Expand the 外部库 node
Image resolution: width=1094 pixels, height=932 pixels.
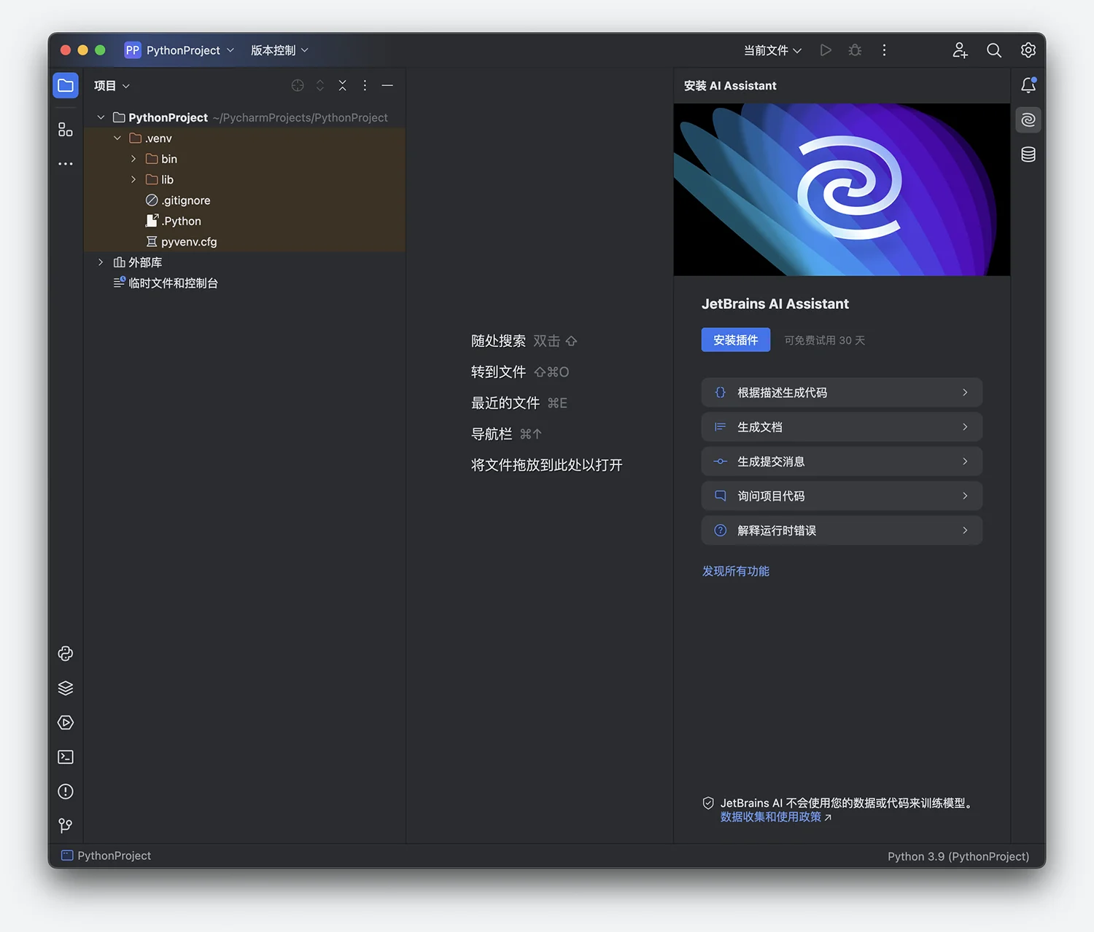click(101, 262)
